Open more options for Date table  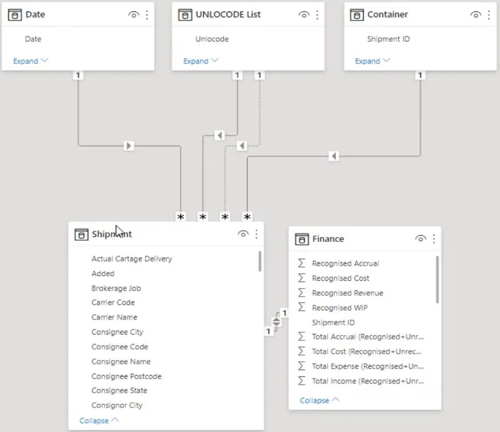[x=147, y=14]
